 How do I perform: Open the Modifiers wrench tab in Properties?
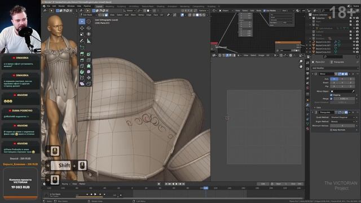307,105
